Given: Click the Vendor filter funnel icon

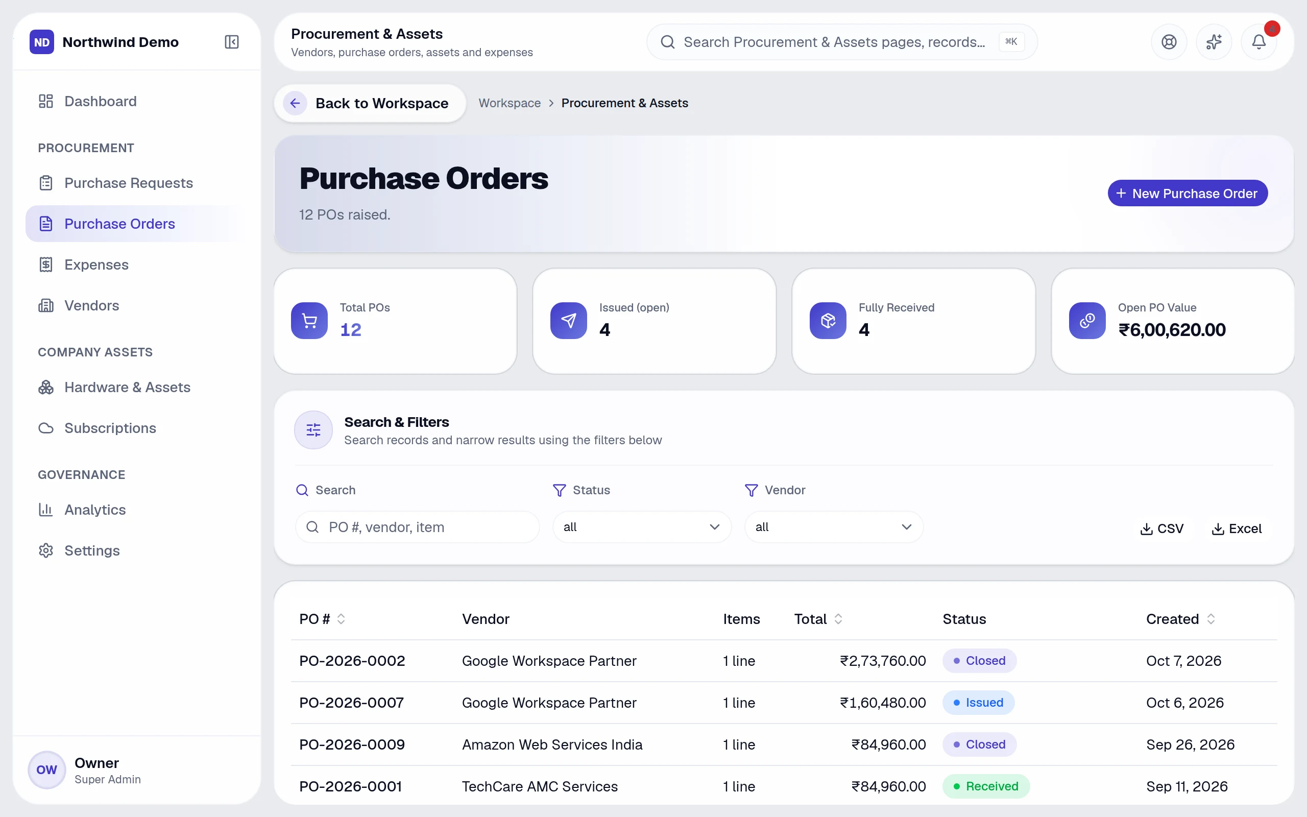Looking at the screenshot, I should (751, 490).
